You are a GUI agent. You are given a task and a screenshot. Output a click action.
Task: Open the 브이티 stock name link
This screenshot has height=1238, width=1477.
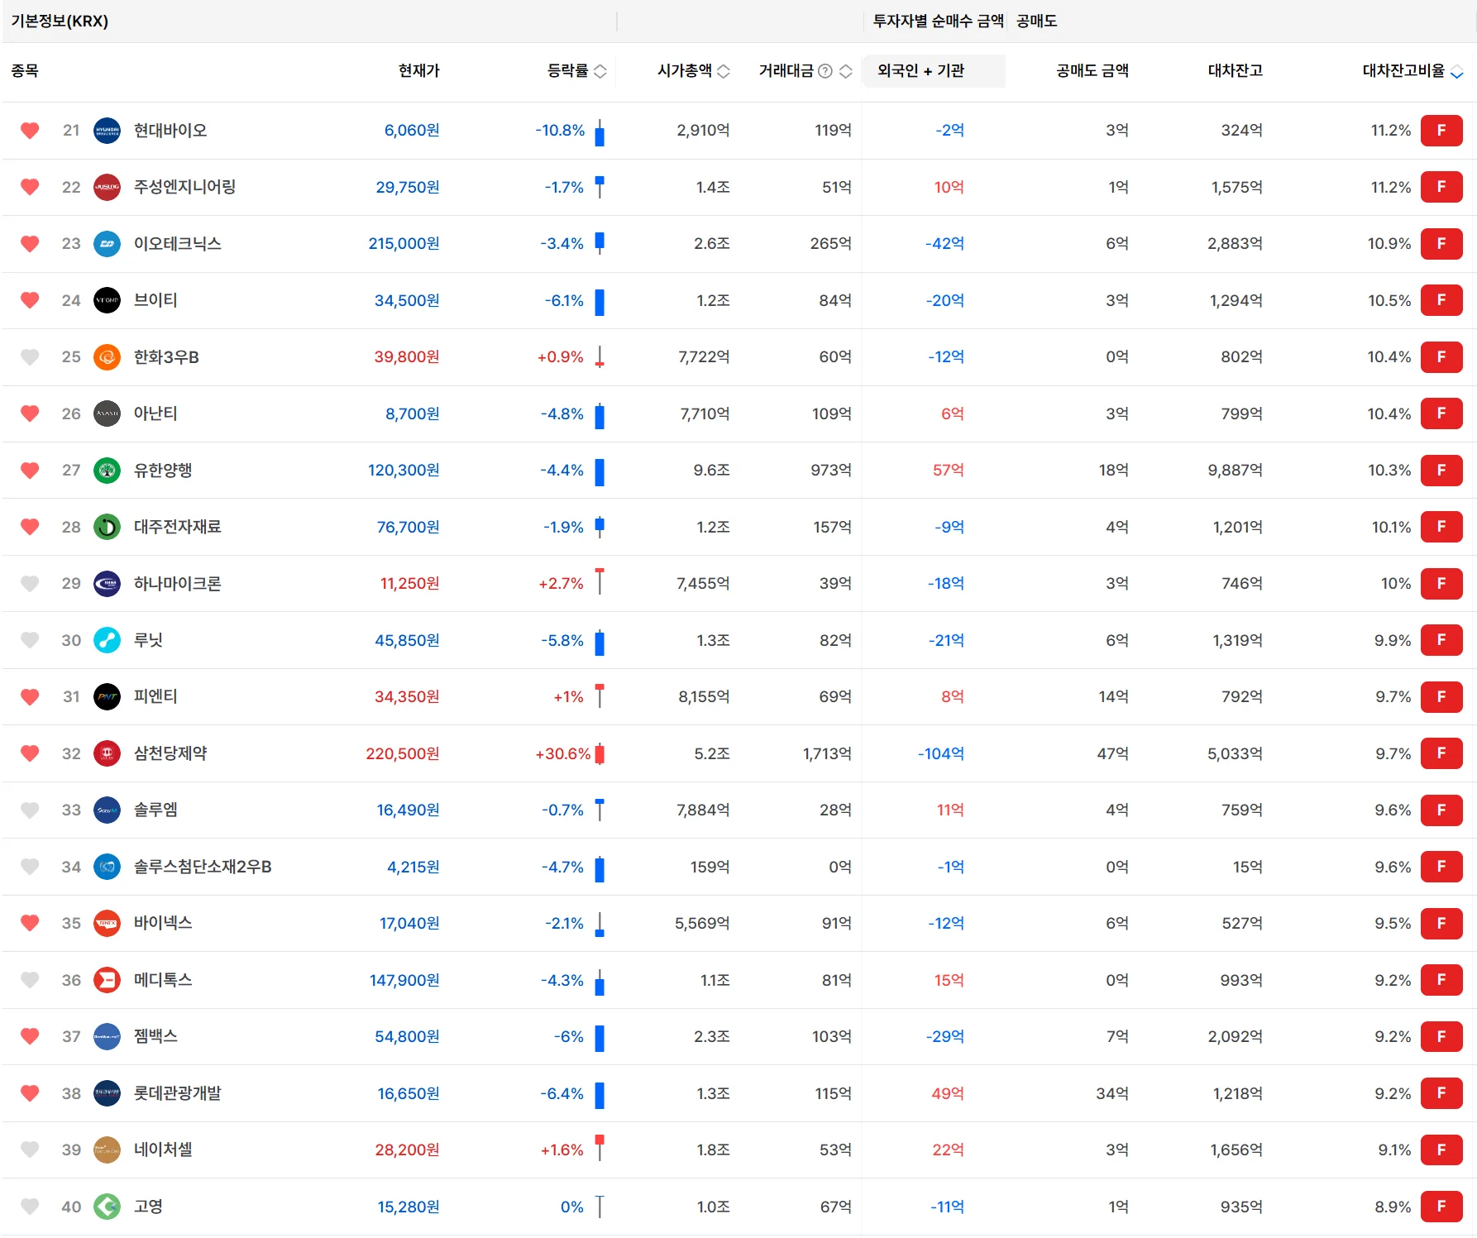(x=155, y=300)
